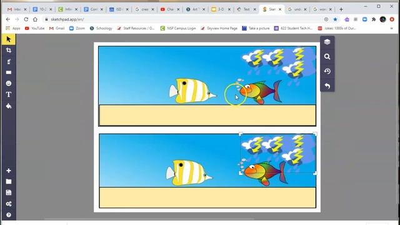400x225 pixels.
Task: Open the NSP Campus Login bookmark
Action: [178, 28]
